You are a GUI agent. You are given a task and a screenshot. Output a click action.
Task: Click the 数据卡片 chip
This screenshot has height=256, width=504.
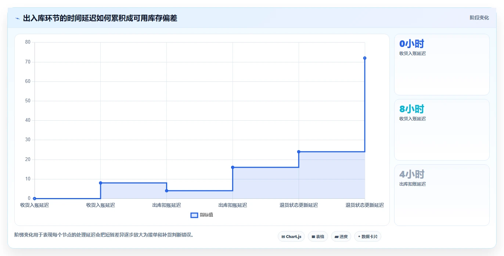[x=367, y=237]
